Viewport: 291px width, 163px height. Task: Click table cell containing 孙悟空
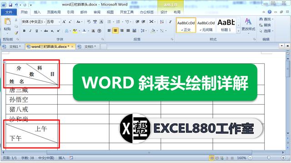31,100
